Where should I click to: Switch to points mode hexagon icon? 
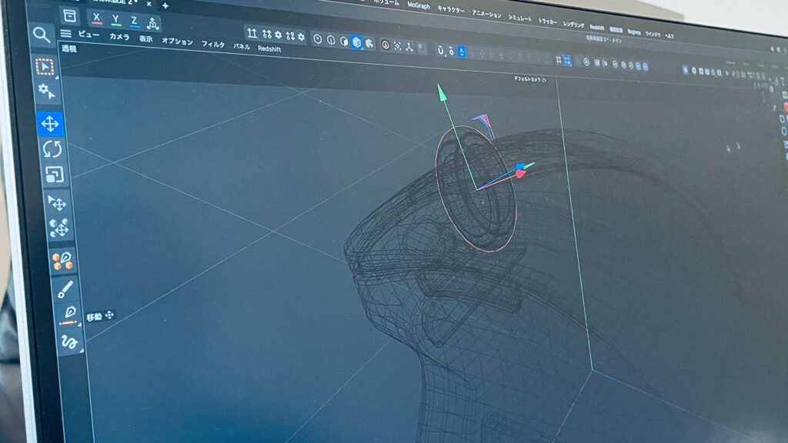tap(318, 39)
